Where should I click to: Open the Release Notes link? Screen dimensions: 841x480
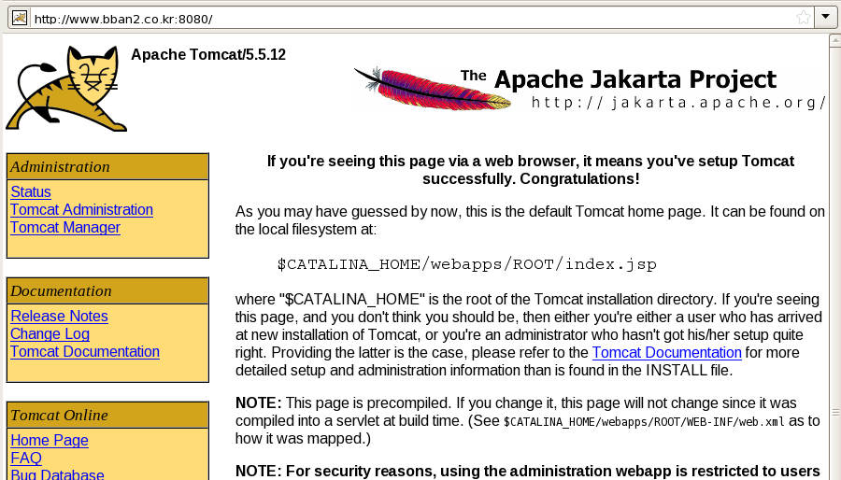59,316
